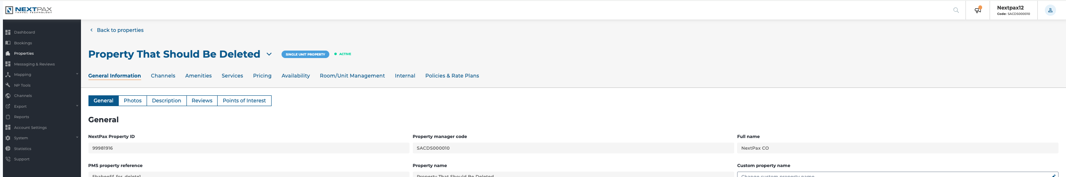Select the Points of Interest button
Screen dimensions: 1066x177
coord(244,101)
